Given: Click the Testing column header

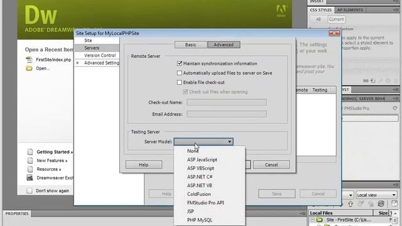Looking at the screenshot, I should tap(320, 90).
